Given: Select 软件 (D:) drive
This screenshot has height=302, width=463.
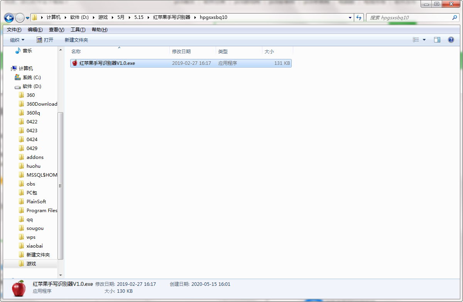Looking at the screenshot, I should pyautogui.click(x=32, y=86).
